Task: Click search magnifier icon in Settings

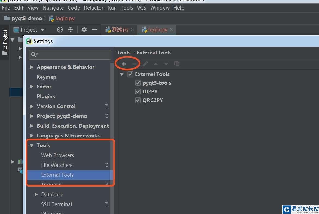Action: click(34, 54)
